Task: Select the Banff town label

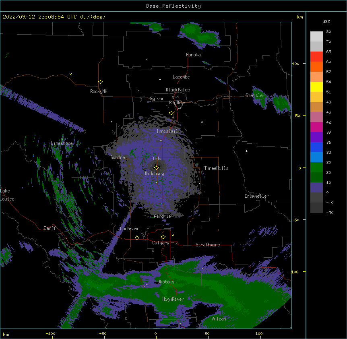Action: point(50,228)
